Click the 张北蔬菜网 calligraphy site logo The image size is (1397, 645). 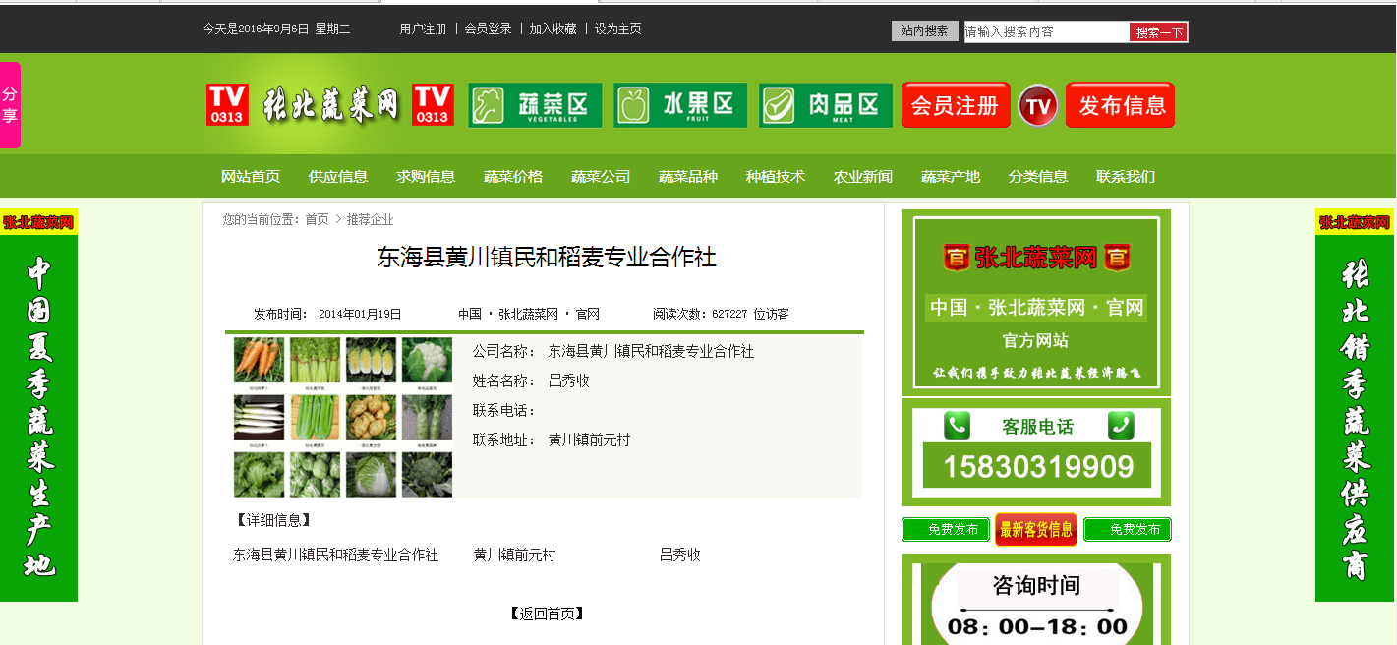click(x=330, y=104)
